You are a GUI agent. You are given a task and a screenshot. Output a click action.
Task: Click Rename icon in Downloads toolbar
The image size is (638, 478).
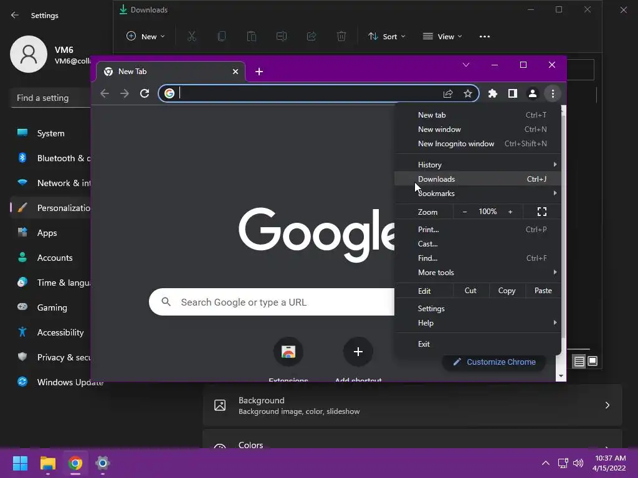[x=282, y=37]
